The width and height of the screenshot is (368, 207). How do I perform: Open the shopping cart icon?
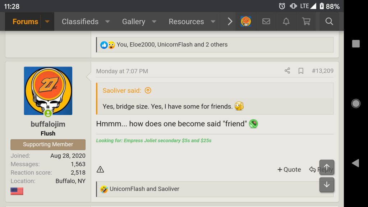click(306, 21)
